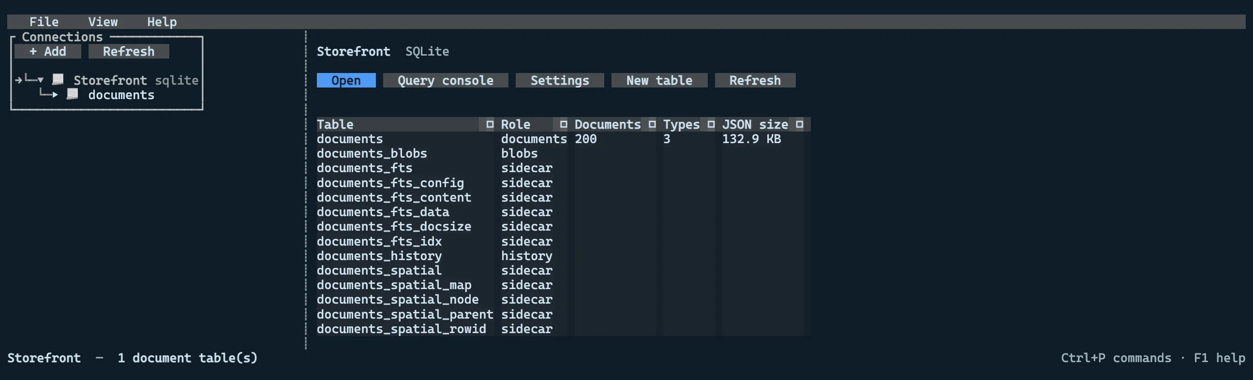Click the Types column sort indicator

pyautogui.click(x=711, y=124)
